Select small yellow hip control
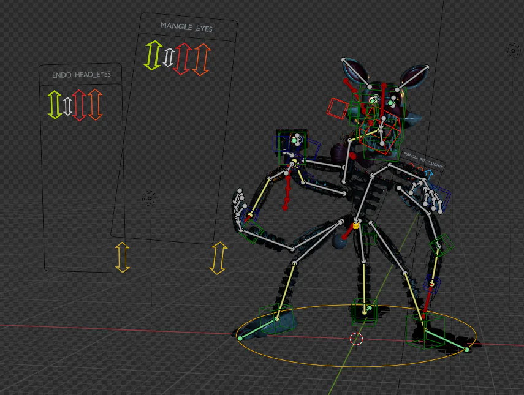This screenshot has height=395, width=524. 356,225
